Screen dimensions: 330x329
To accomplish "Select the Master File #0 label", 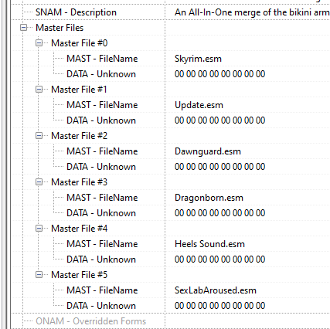I will 80,43.
